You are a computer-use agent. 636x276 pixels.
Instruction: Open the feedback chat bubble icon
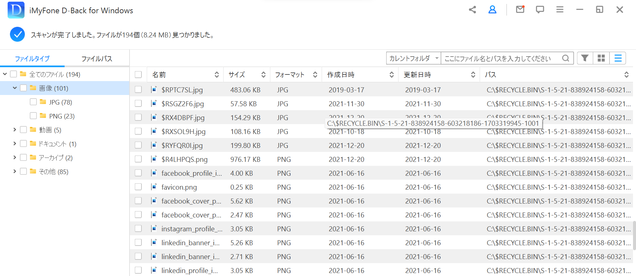click(540, 10)
